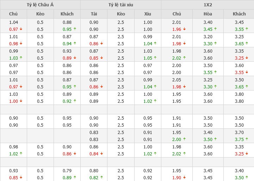This screenshot has height=181, width=254.
Task: Click the Xỉu column header
Action: coord(148,14)
